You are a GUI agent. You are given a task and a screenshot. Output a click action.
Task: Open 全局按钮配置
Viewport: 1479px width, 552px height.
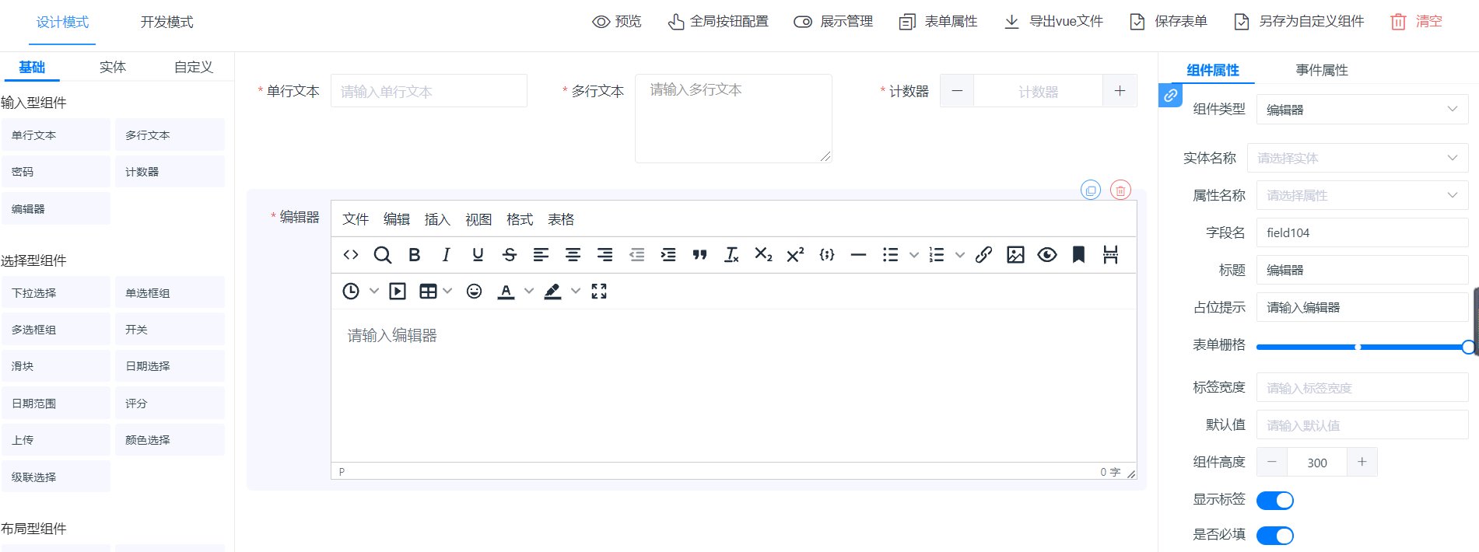[718, 22]
